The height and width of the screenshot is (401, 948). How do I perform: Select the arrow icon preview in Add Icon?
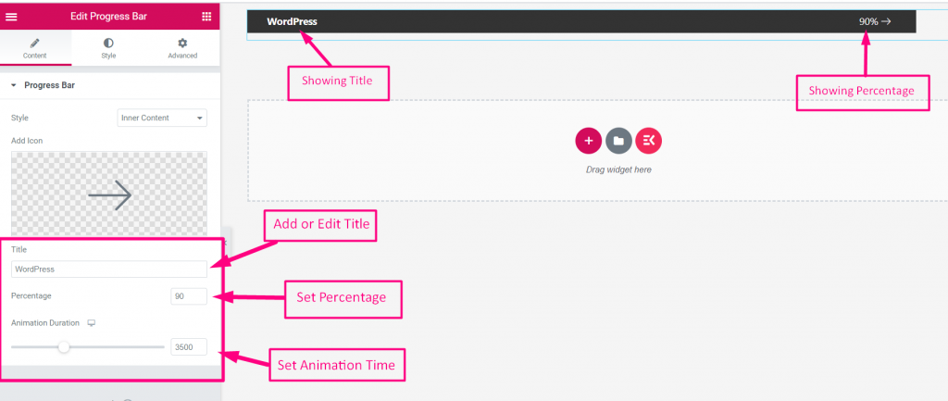pyautogui.click(x=109, y=194)
